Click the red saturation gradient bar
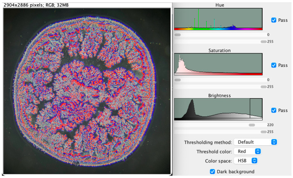 tap(218, 74)
